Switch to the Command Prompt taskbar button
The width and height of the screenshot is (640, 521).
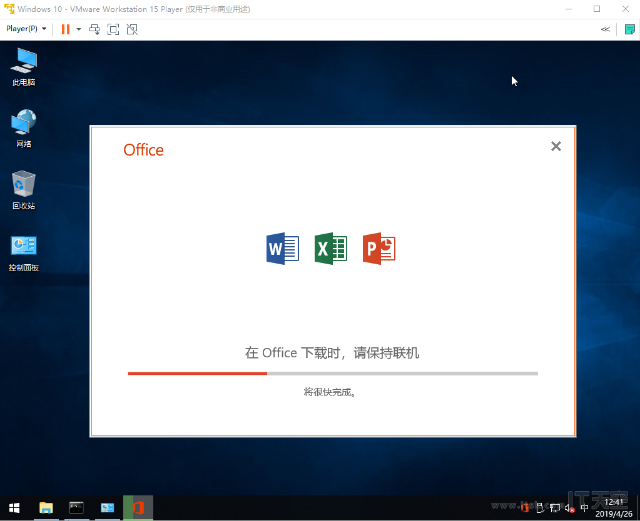[x=77, y=508]
